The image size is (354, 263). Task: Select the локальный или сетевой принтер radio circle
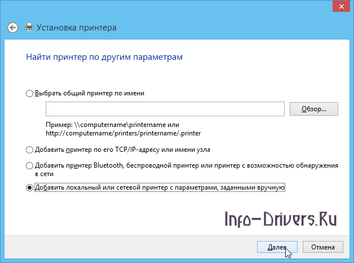pos(29,188)
